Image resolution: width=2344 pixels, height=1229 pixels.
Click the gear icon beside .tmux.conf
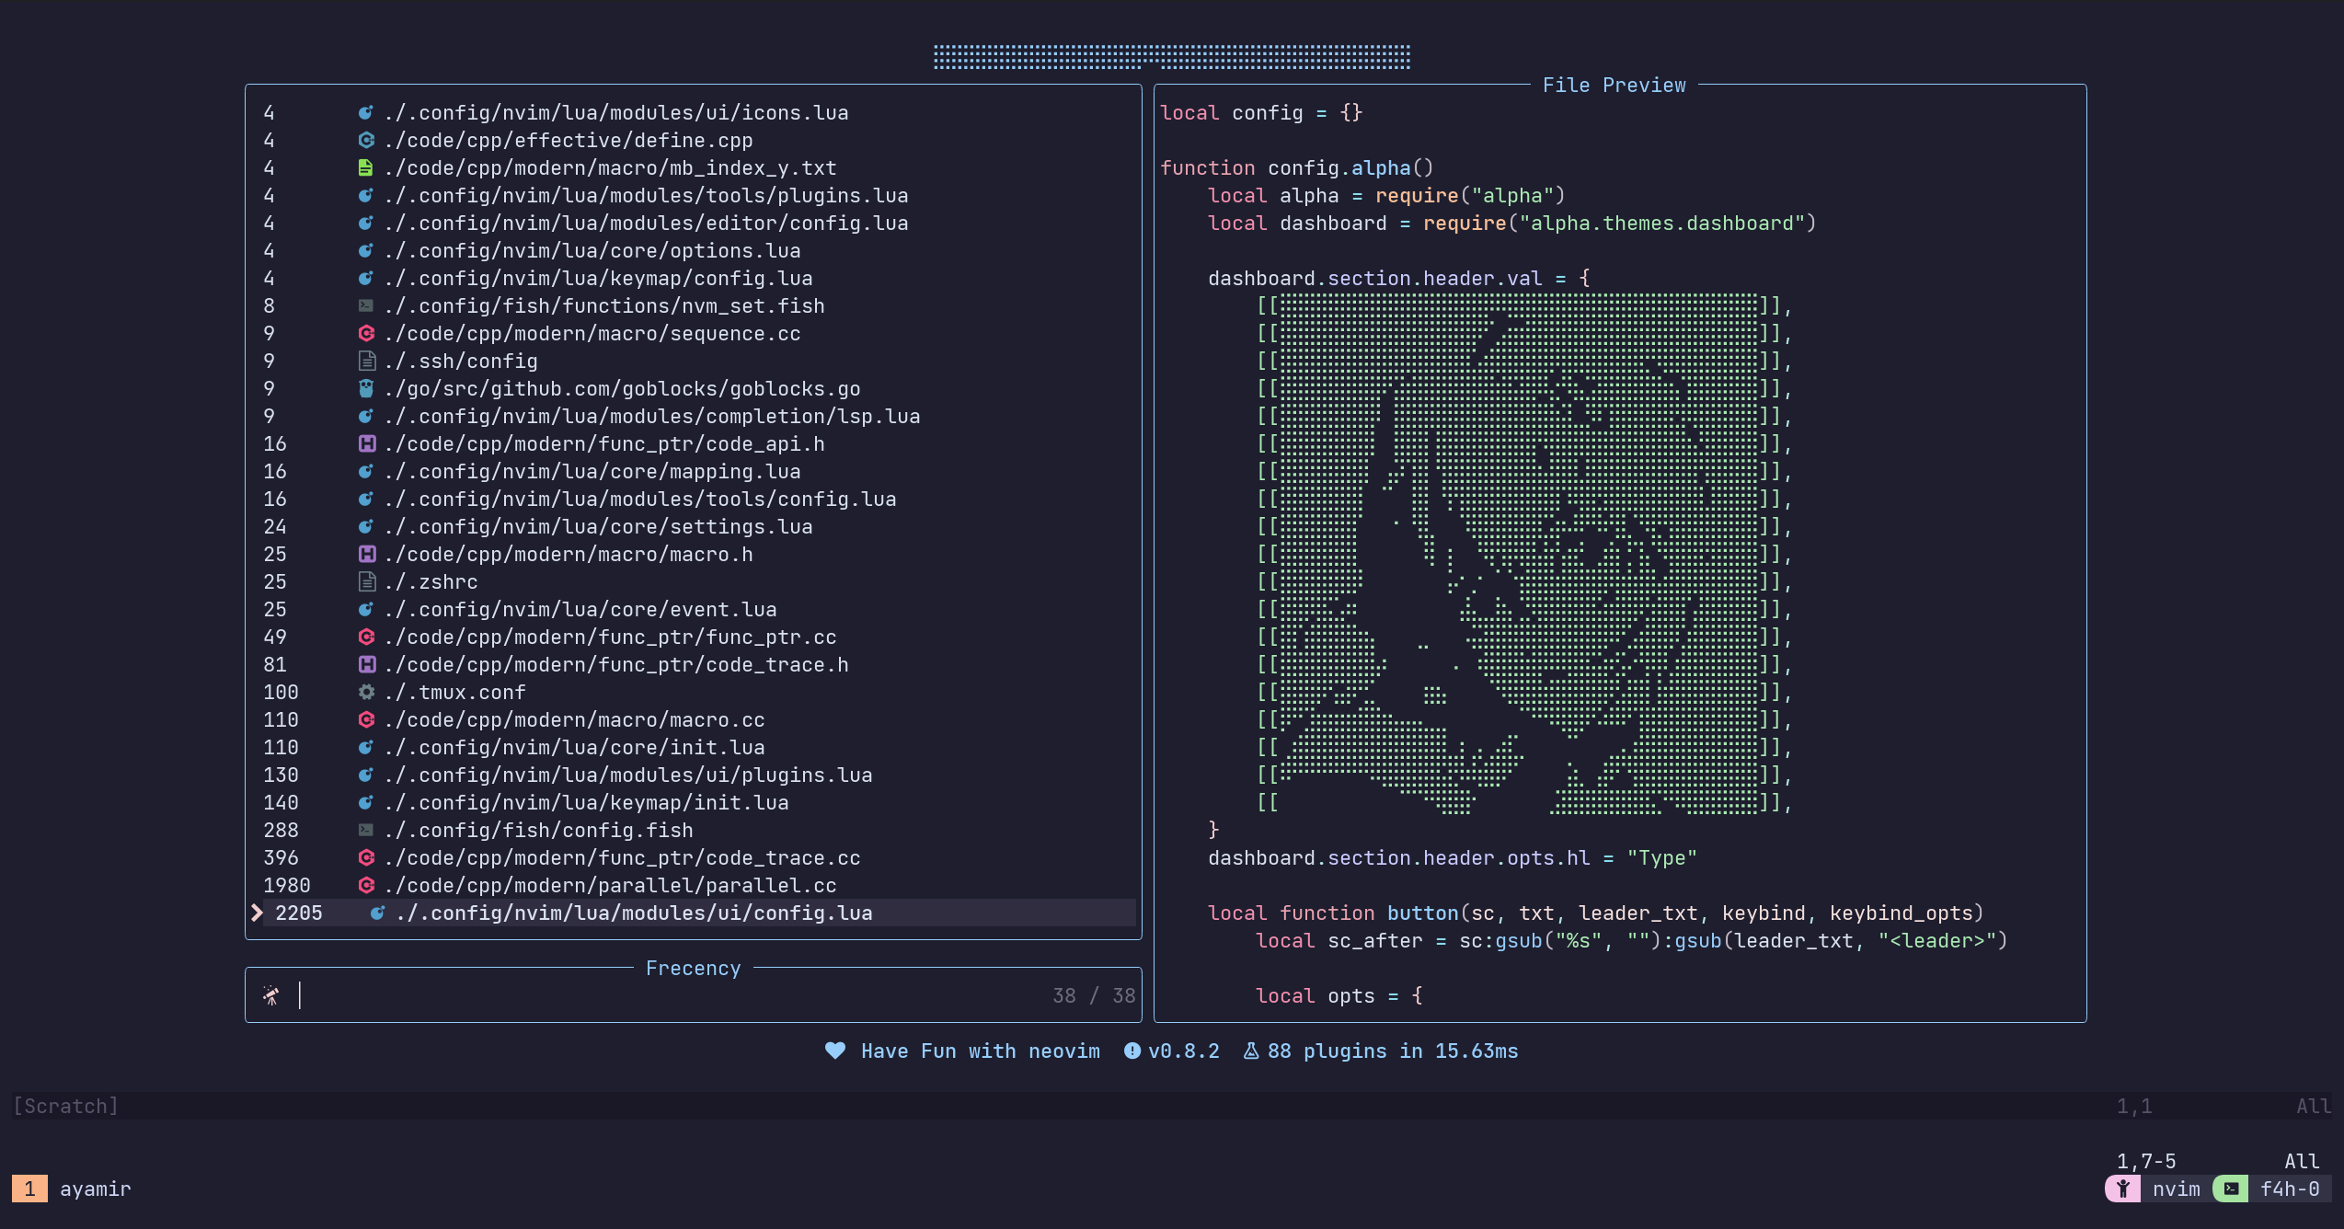pyautogui.click(x=366, y=692)
